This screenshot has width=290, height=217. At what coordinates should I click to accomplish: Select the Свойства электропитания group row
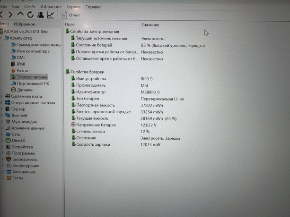[92, 32]
